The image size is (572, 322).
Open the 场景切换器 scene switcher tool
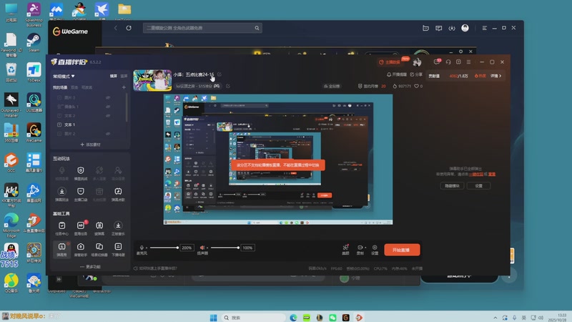[99, 249]
